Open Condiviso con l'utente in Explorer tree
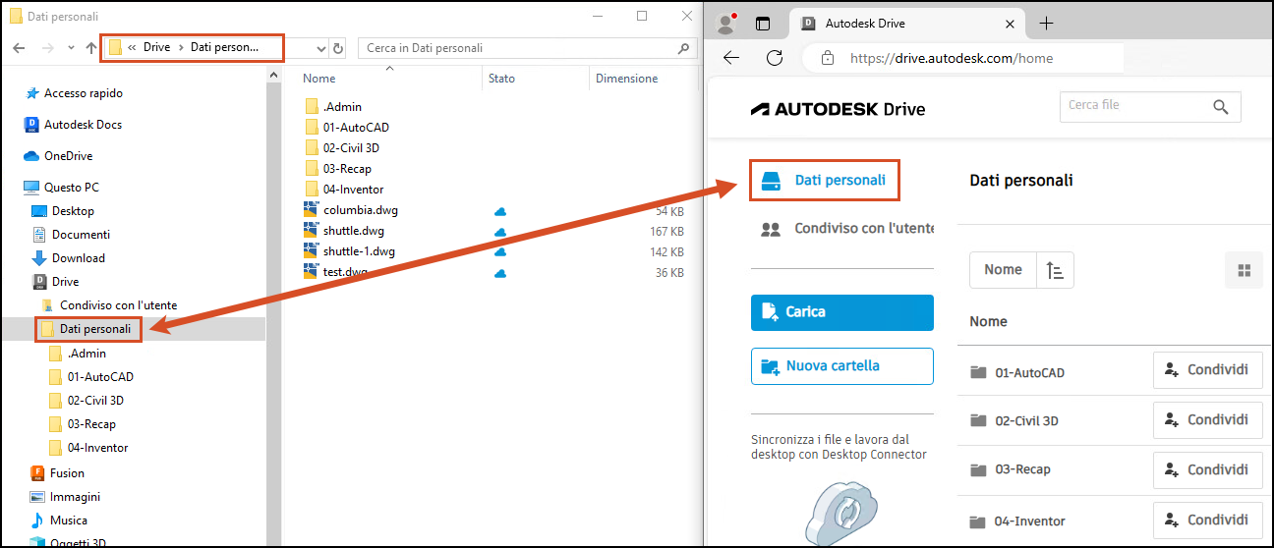This screenshot has height=548, width=1274. coord(118,305)
